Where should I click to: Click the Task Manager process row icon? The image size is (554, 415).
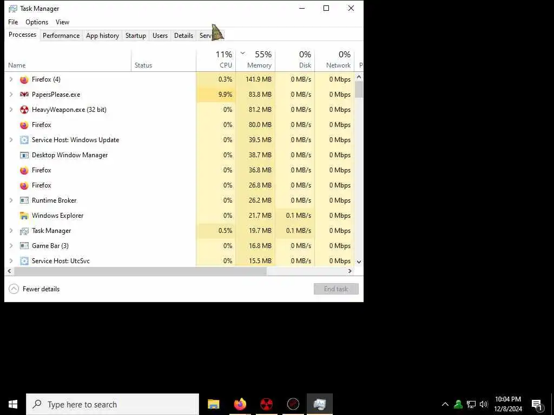click(24, 231)
